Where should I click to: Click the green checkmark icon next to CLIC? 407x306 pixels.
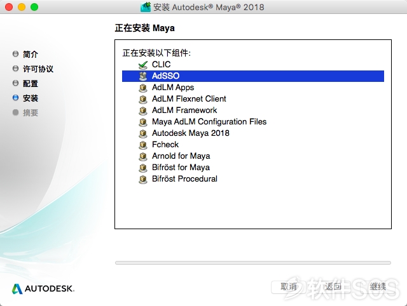143,65
